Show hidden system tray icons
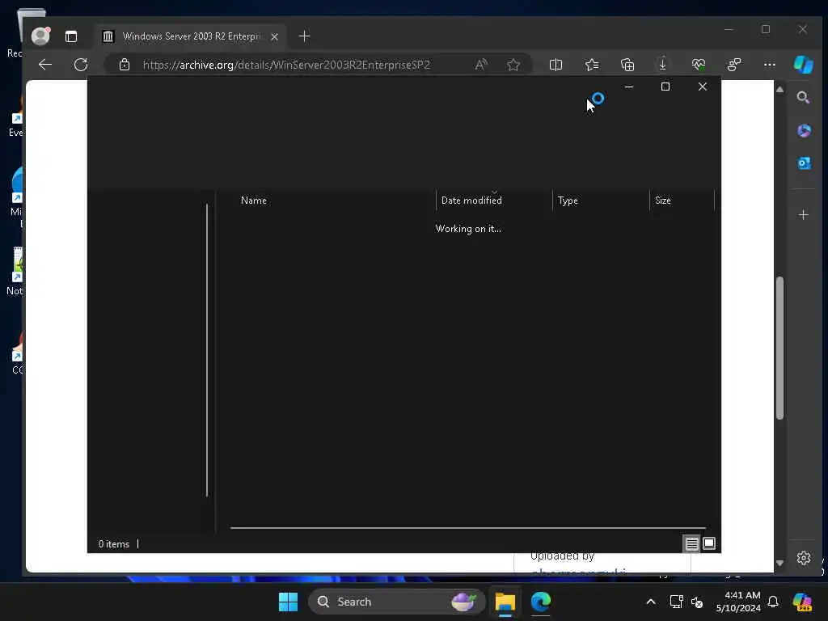828x621 pixels. pos(651,602)
